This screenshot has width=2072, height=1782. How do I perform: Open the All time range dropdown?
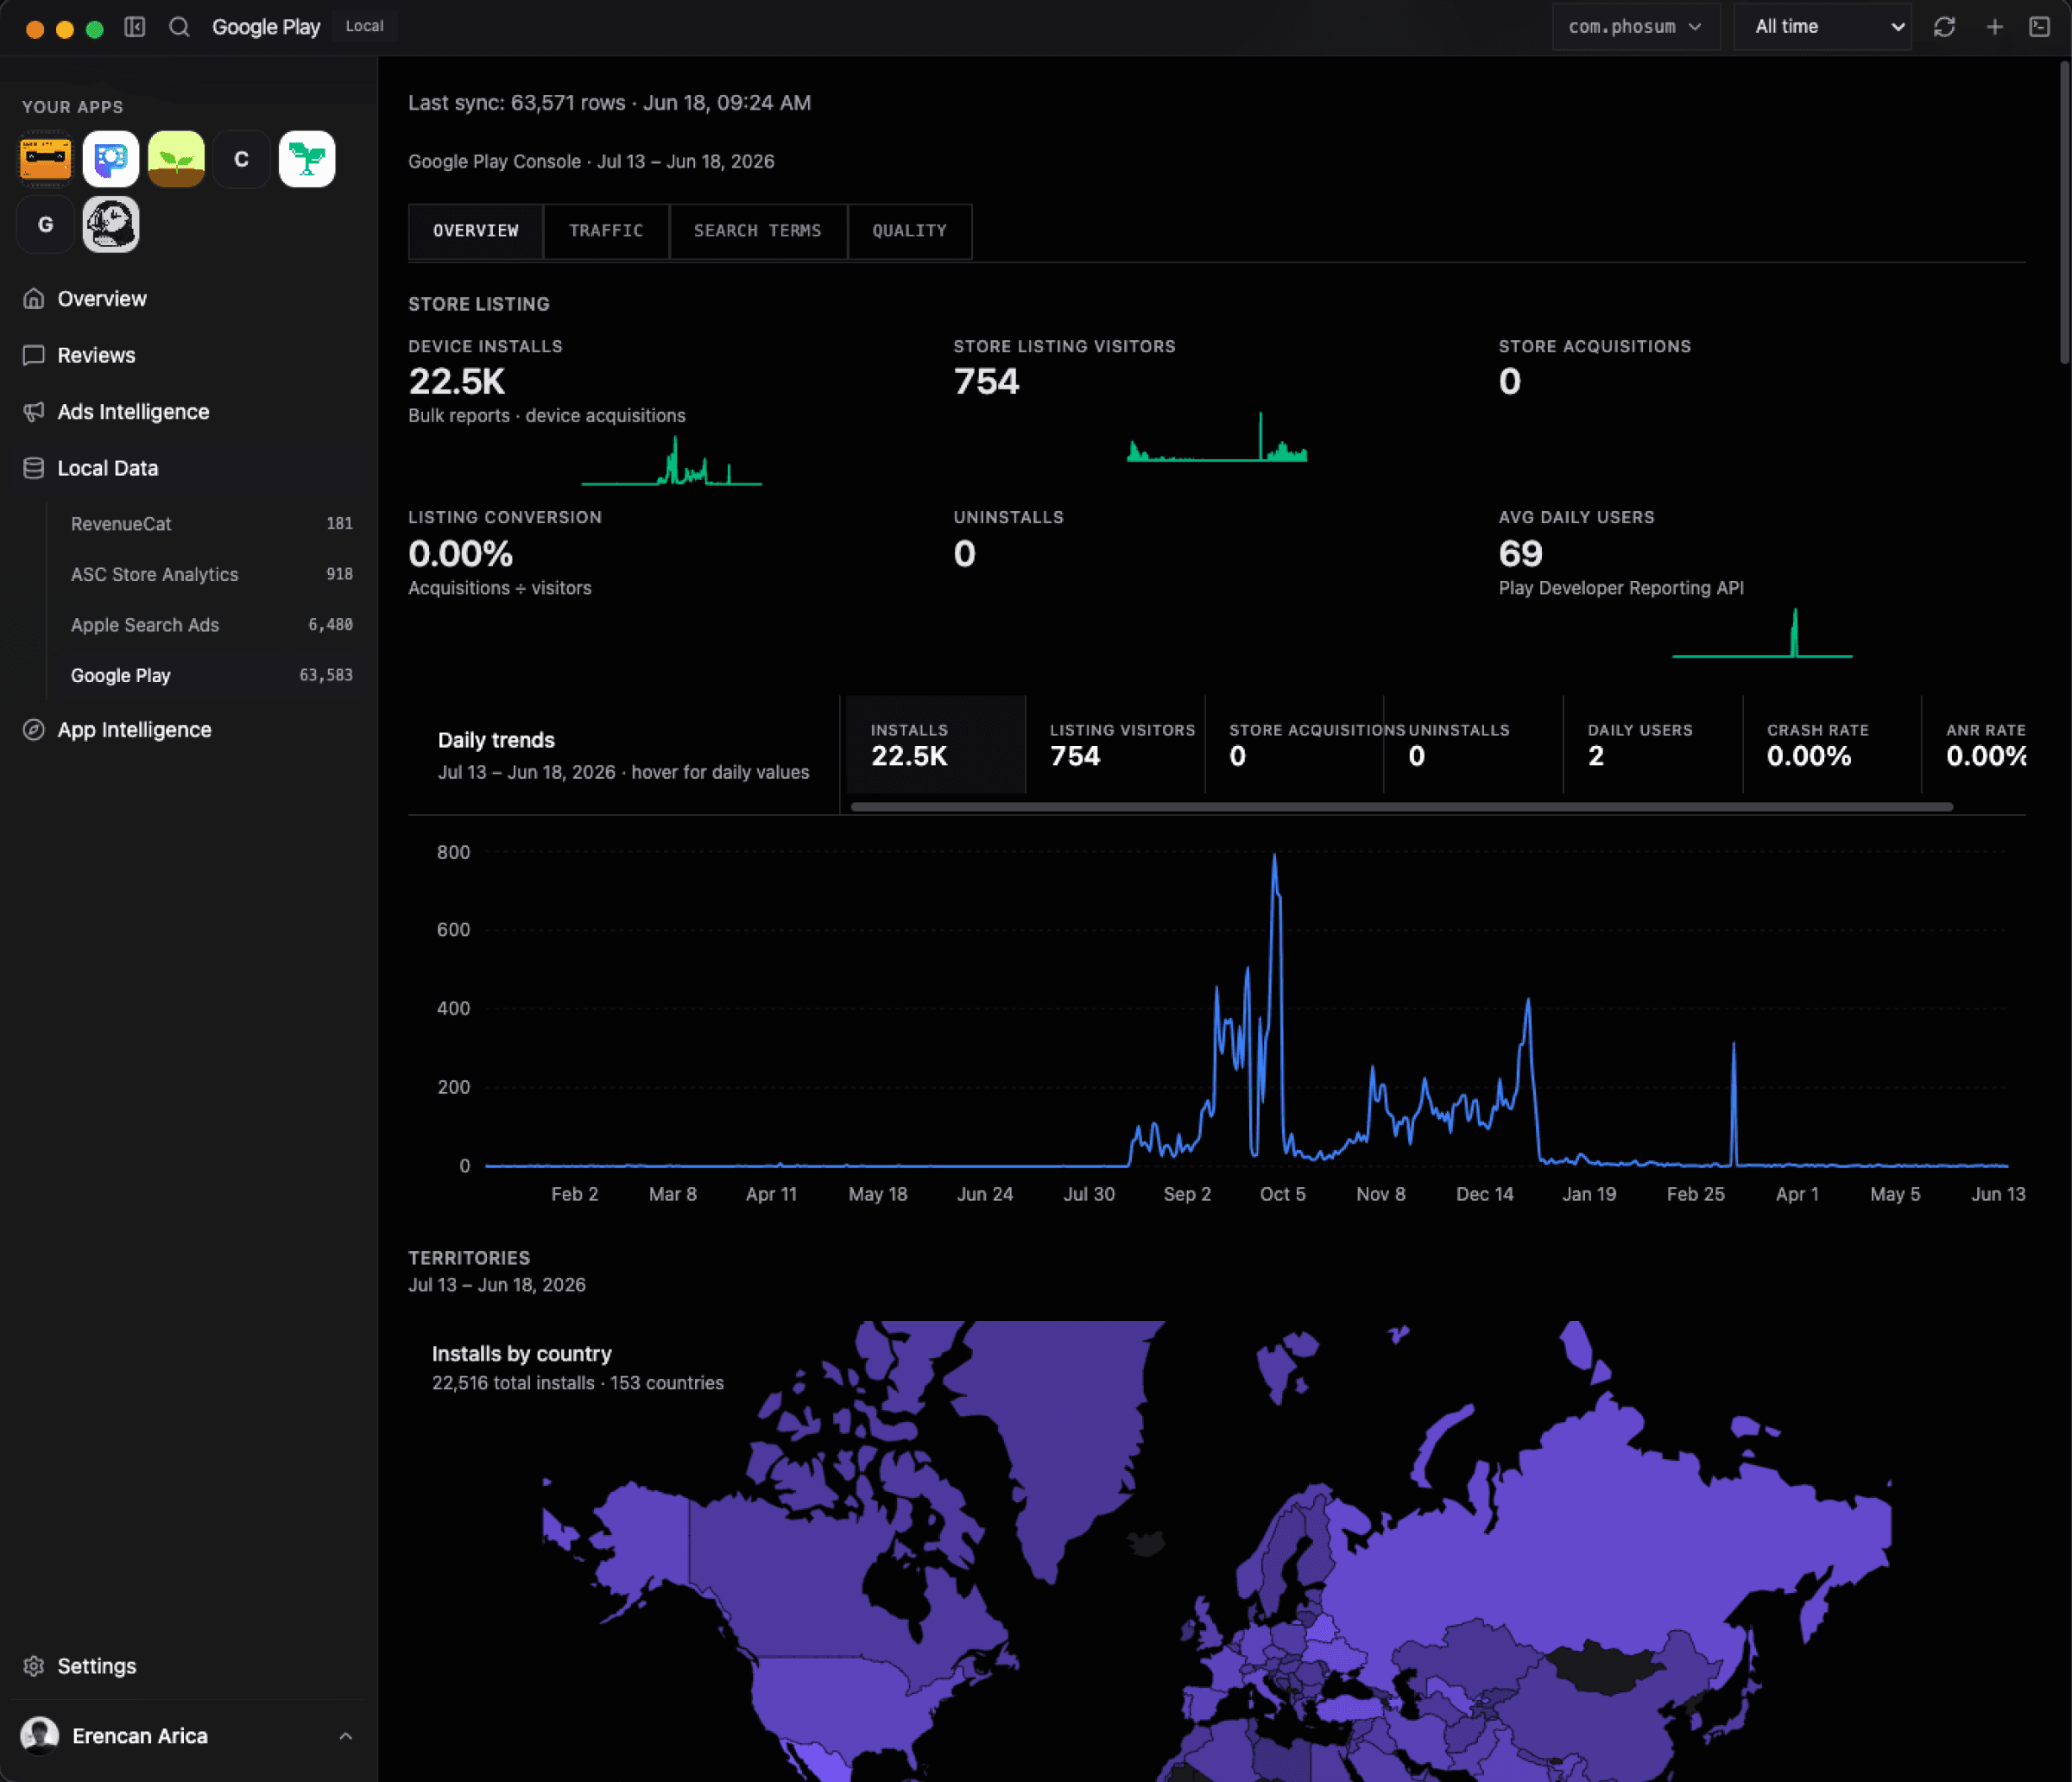[x=1823, y=27]
